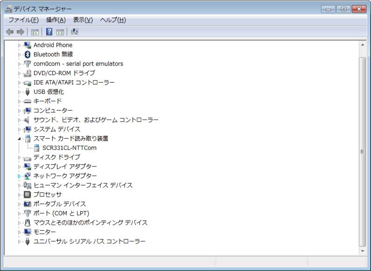Select the SCR331CL-NTTCom device label
Viewport: 371px width, 271px height.
click(x=70, y=148)
